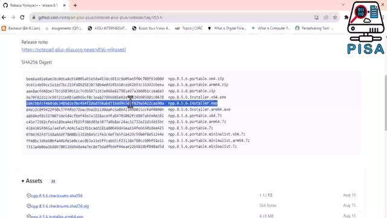Click package icon beside checksums.sha256 asset
The width and height of the screenshot is (387, 218).
pyautogui.click(x=28, y=196)
